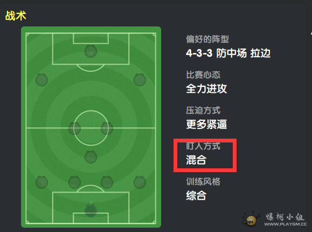This screenshot has height=232, width=312.
Task: Select the right back position marker
Action: pyautogui.click(x=140, y=182)
